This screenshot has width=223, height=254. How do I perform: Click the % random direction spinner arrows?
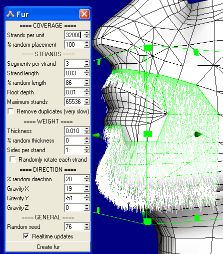tap(86, 179)
